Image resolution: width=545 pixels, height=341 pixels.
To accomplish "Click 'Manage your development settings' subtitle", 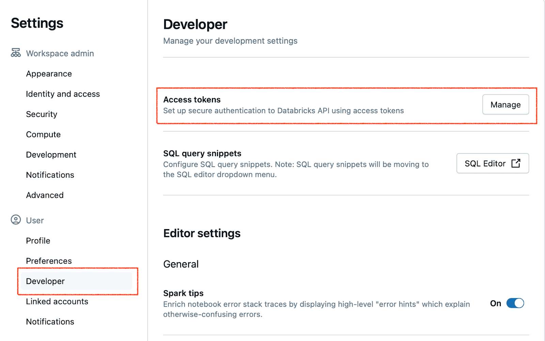I will (230, 41).
